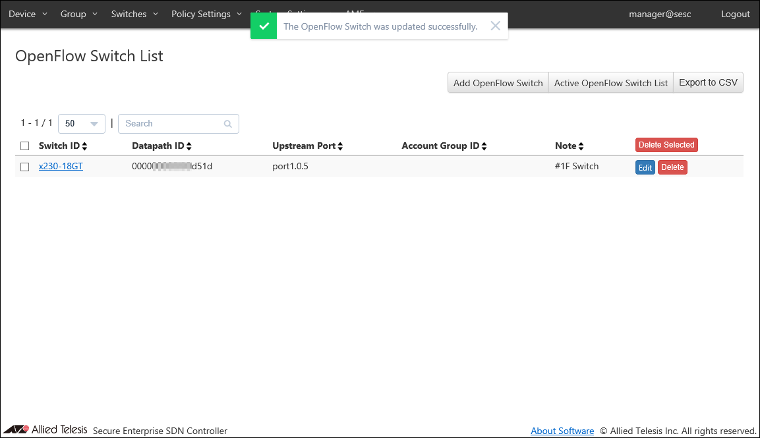This screenshot has height=438, width=760.
Task: Open the Switches menu
Action: click(134, 14)
